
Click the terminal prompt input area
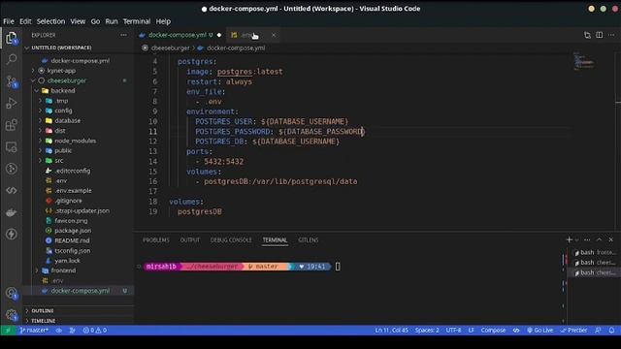click(x=338, y=267)
